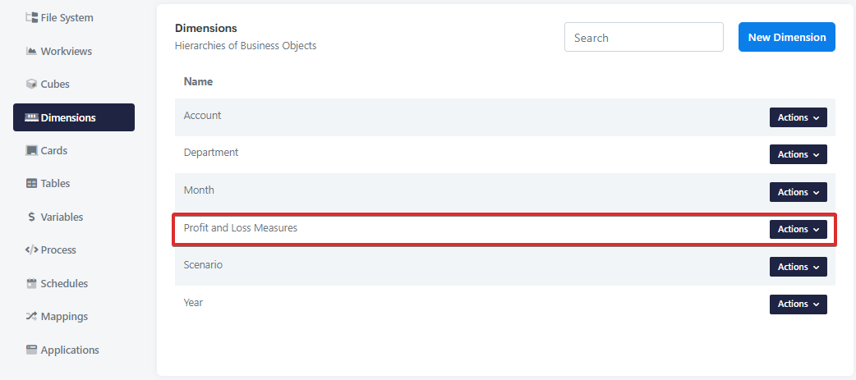Open Actions dropdown for Account dimension

click(x=798, y=117)
